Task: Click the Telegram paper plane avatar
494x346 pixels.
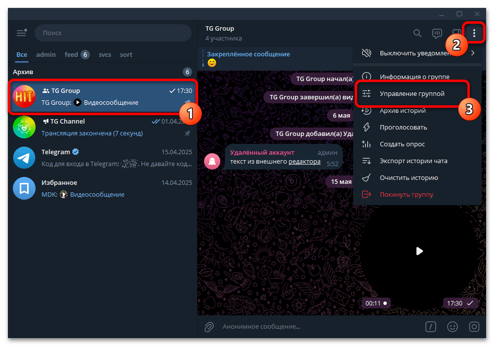Action: pos(24,158)
